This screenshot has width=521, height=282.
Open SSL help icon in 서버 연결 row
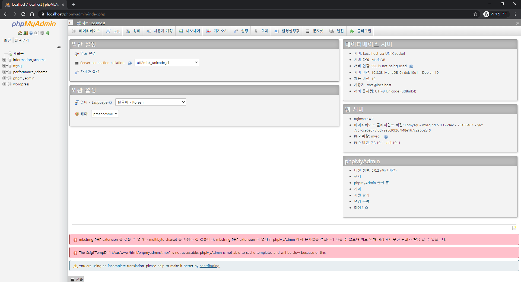411,66
